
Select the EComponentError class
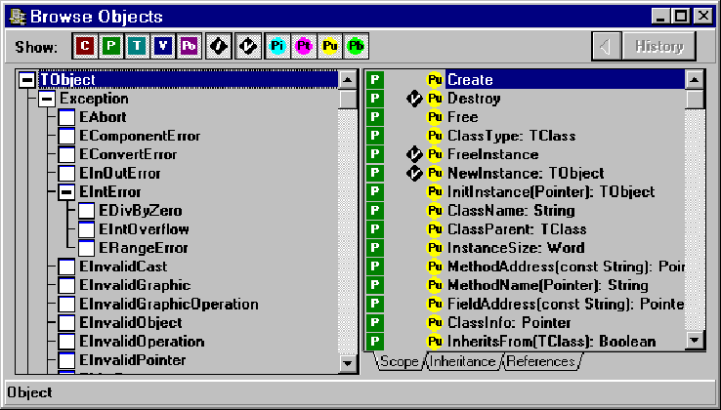(140, 136)
